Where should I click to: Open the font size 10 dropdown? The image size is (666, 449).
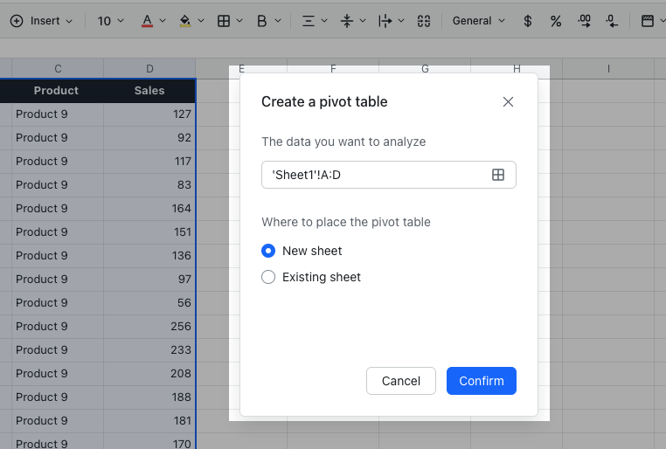(110, 20)
